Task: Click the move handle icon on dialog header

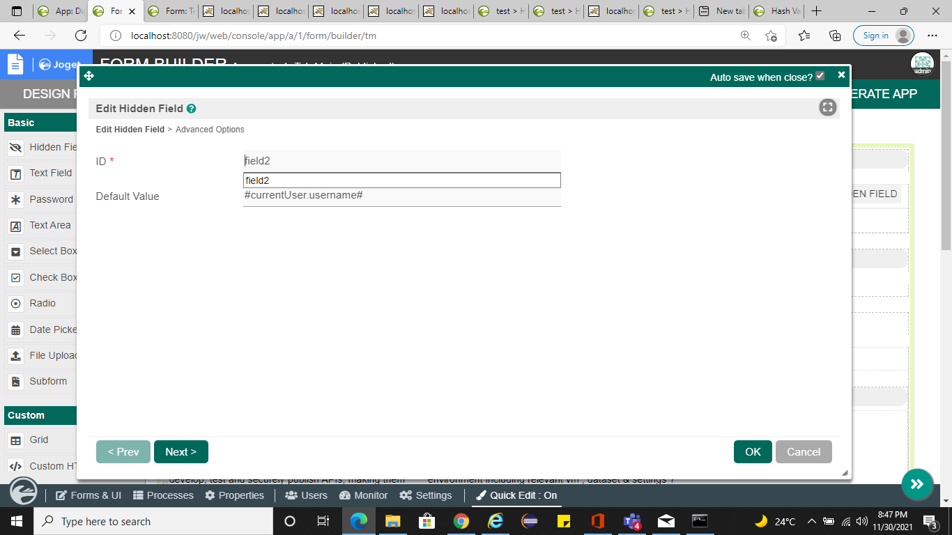Action: coord(89,76)
